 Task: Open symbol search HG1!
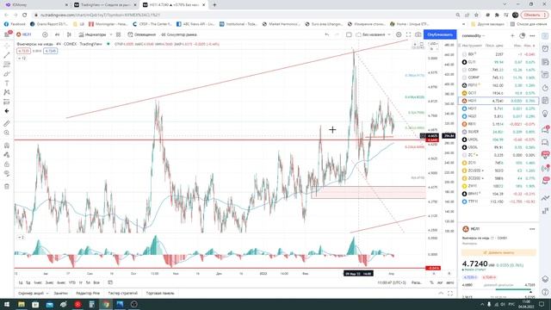pyautogui.click(x=24, y=34)
